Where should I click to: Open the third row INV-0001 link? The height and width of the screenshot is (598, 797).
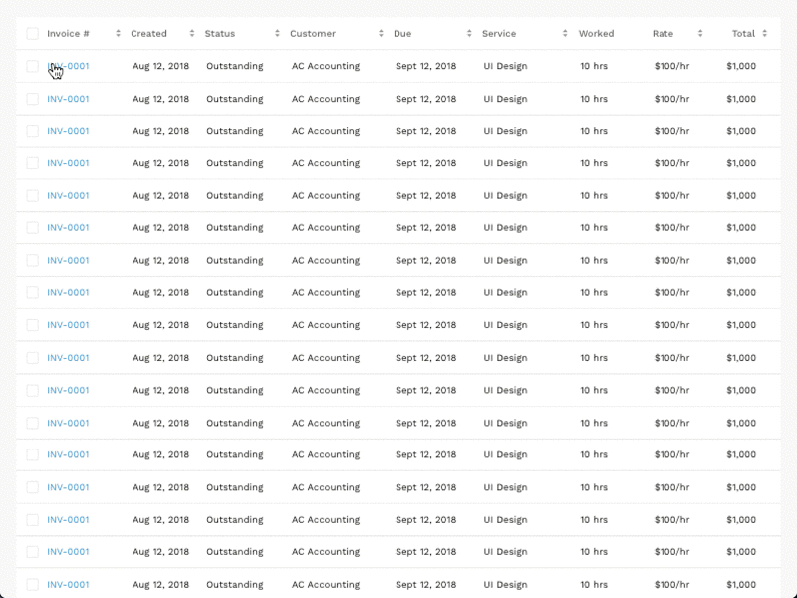point(68,131)
